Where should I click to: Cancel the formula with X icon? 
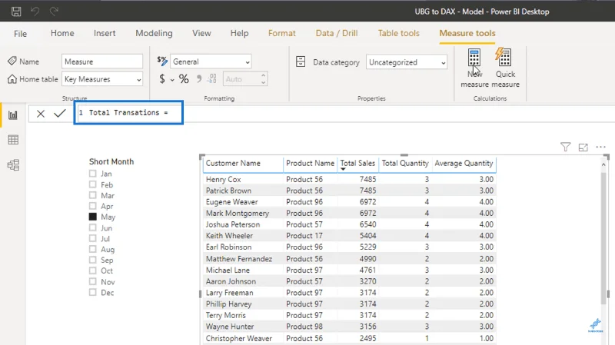click(41, 114)
